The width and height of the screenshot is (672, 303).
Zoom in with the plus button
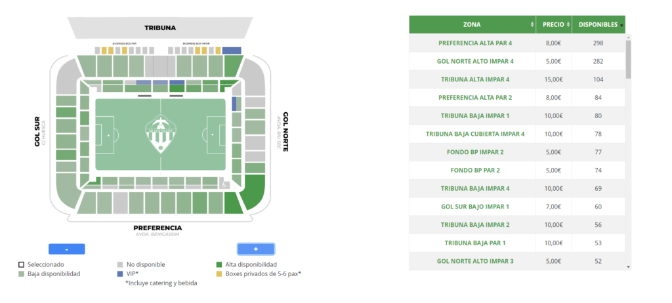[255, 249]
